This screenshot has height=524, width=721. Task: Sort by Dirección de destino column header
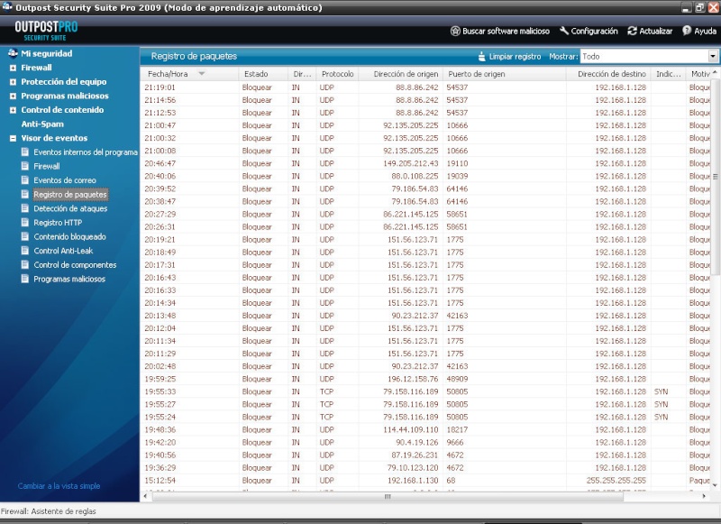608,74
